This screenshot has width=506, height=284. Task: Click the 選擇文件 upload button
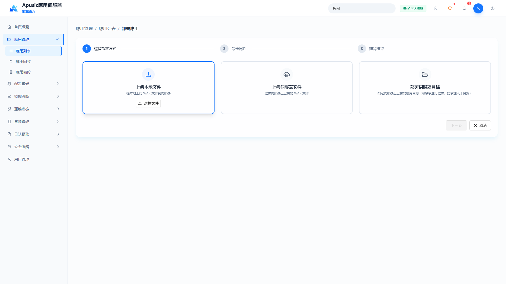(x=148, y=103)
